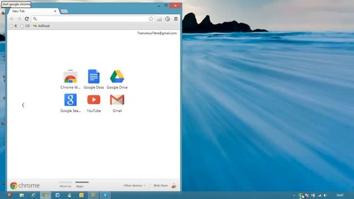Open File Explorer from the taskbar
Screen dimensions: 354x199
click(22, 195)
